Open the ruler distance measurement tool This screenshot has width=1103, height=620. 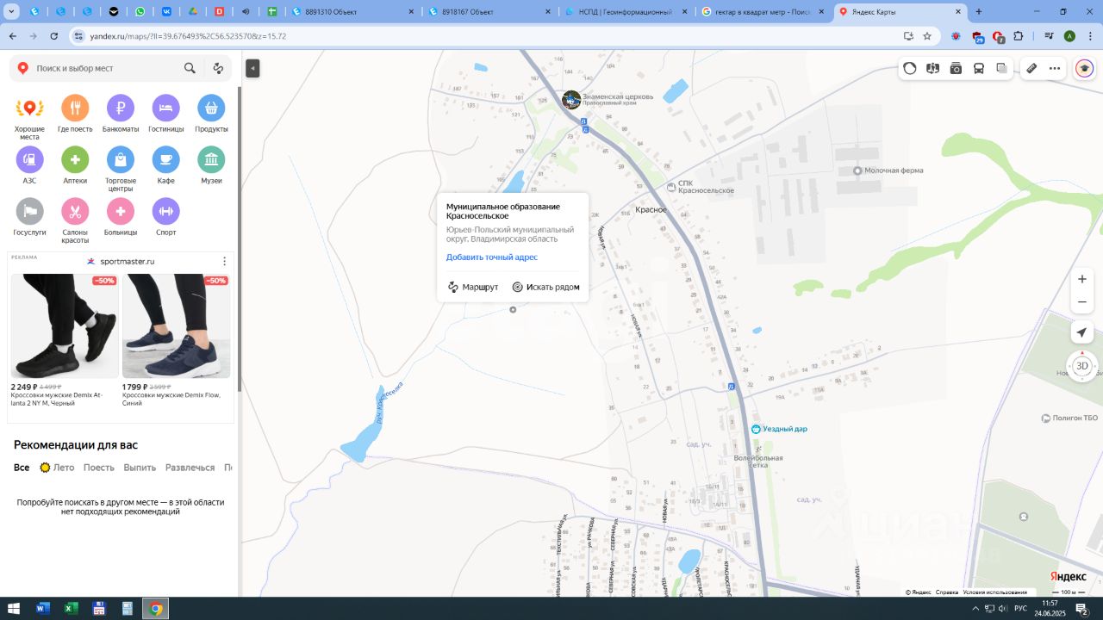point(1031,69)
